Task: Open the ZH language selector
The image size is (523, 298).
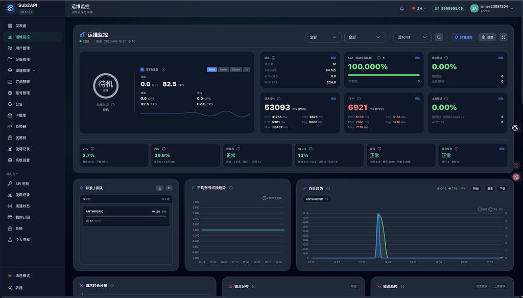Action: [419, 8]
